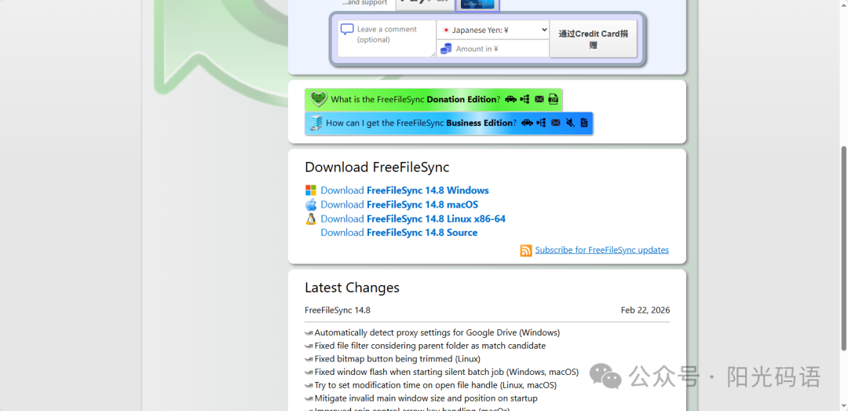Click the orange RSS feed icon
The width and height of the screenshot is (848, 411).
click(525, 250)
